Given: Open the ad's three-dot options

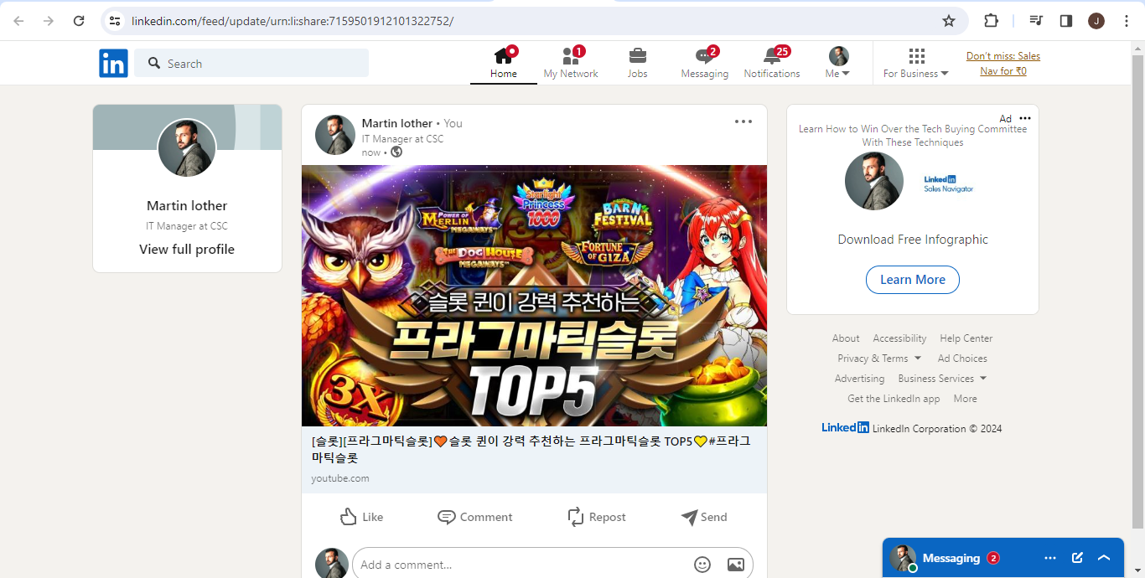Looking at the screenshot, I should [1024, 118].
